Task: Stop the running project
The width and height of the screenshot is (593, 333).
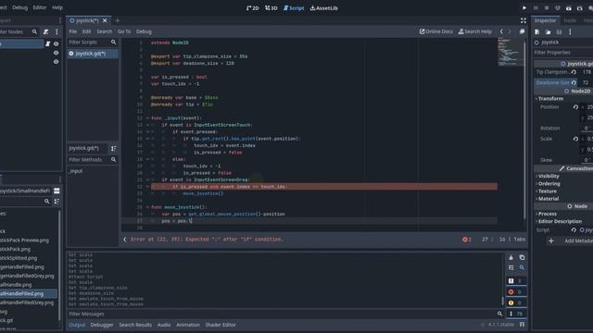Action: pos(547,8)
